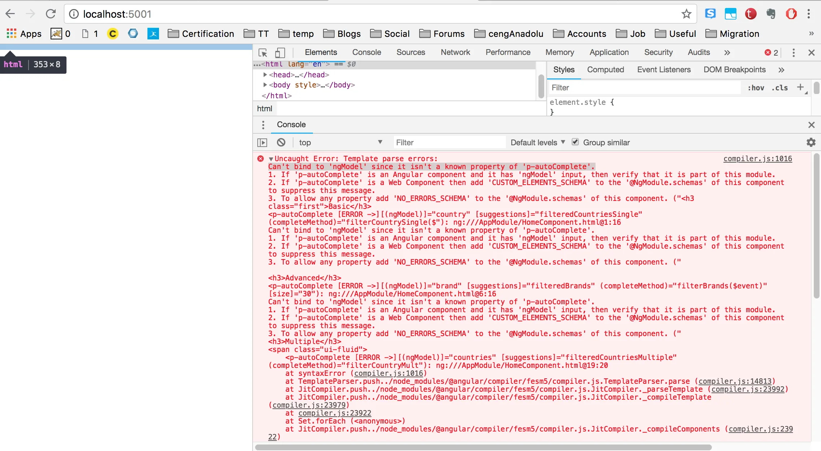Show console sidebar panel icon

point(262,142)
